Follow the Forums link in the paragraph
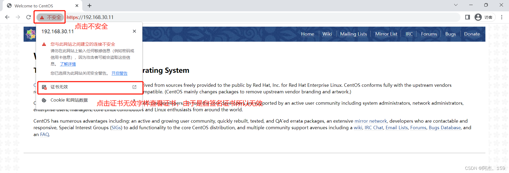The image size is (509, 173). pos(418,128)
